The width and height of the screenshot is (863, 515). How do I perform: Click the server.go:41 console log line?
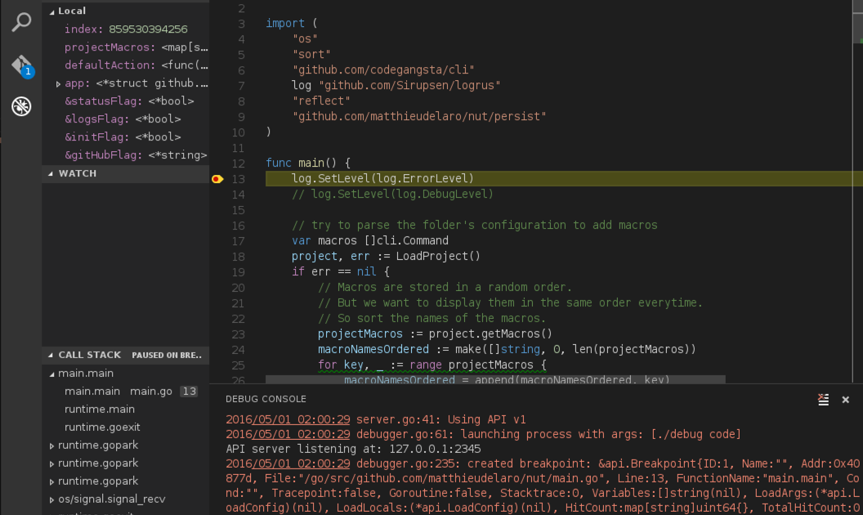(x=375, y=419)
